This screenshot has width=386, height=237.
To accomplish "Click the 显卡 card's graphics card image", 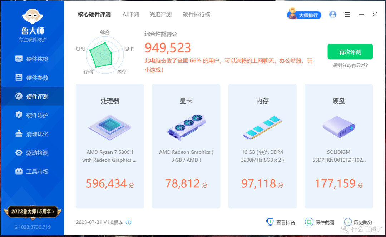I will point(186,127).
